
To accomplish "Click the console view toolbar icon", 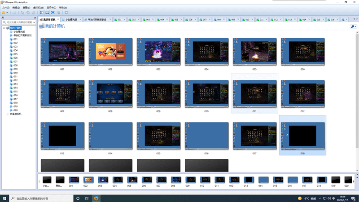I will [66, 13].
